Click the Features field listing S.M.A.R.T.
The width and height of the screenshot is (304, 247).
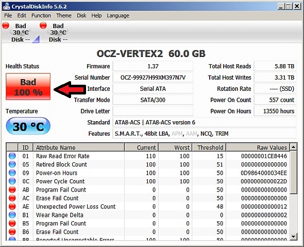pyautogui.click(x=205, y=134)
